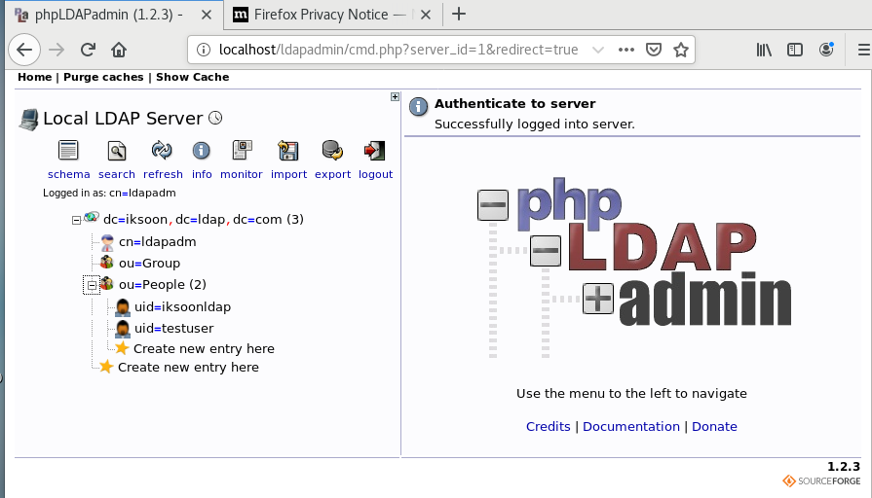Click the import icon
This screenshot has width=872, height=498.
pyautogui.click(x=288, y=151)
